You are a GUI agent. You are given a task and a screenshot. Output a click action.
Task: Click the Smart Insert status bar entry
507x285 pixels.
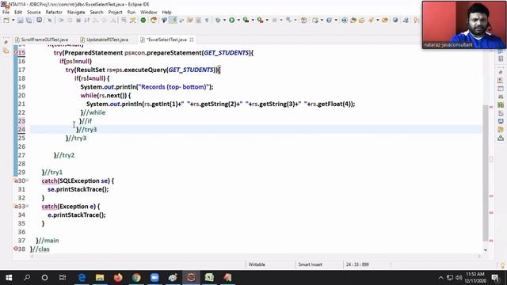[x=310, y=264]
